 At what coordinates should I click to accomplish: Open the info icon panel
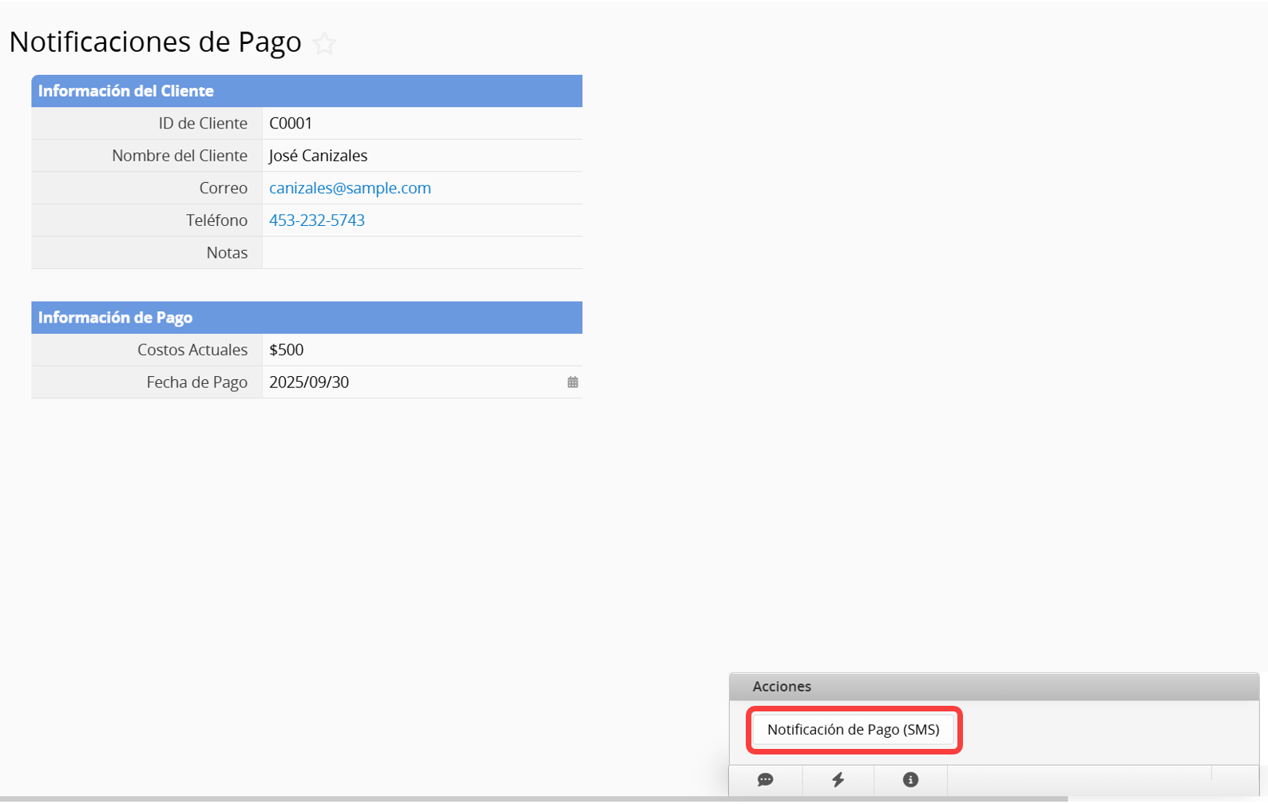910,780
